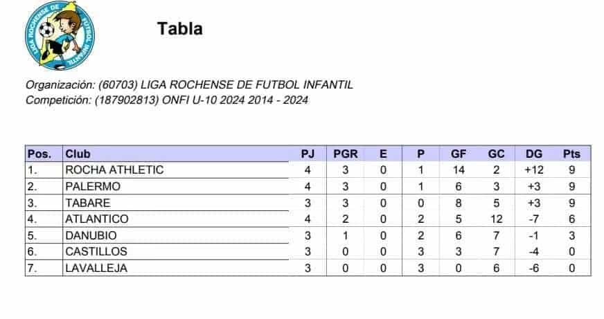This screenshot has width=604, height=319.
Task: Select the ATLANTICO club name
Action: pyautogui.click(x=97, y=219)
